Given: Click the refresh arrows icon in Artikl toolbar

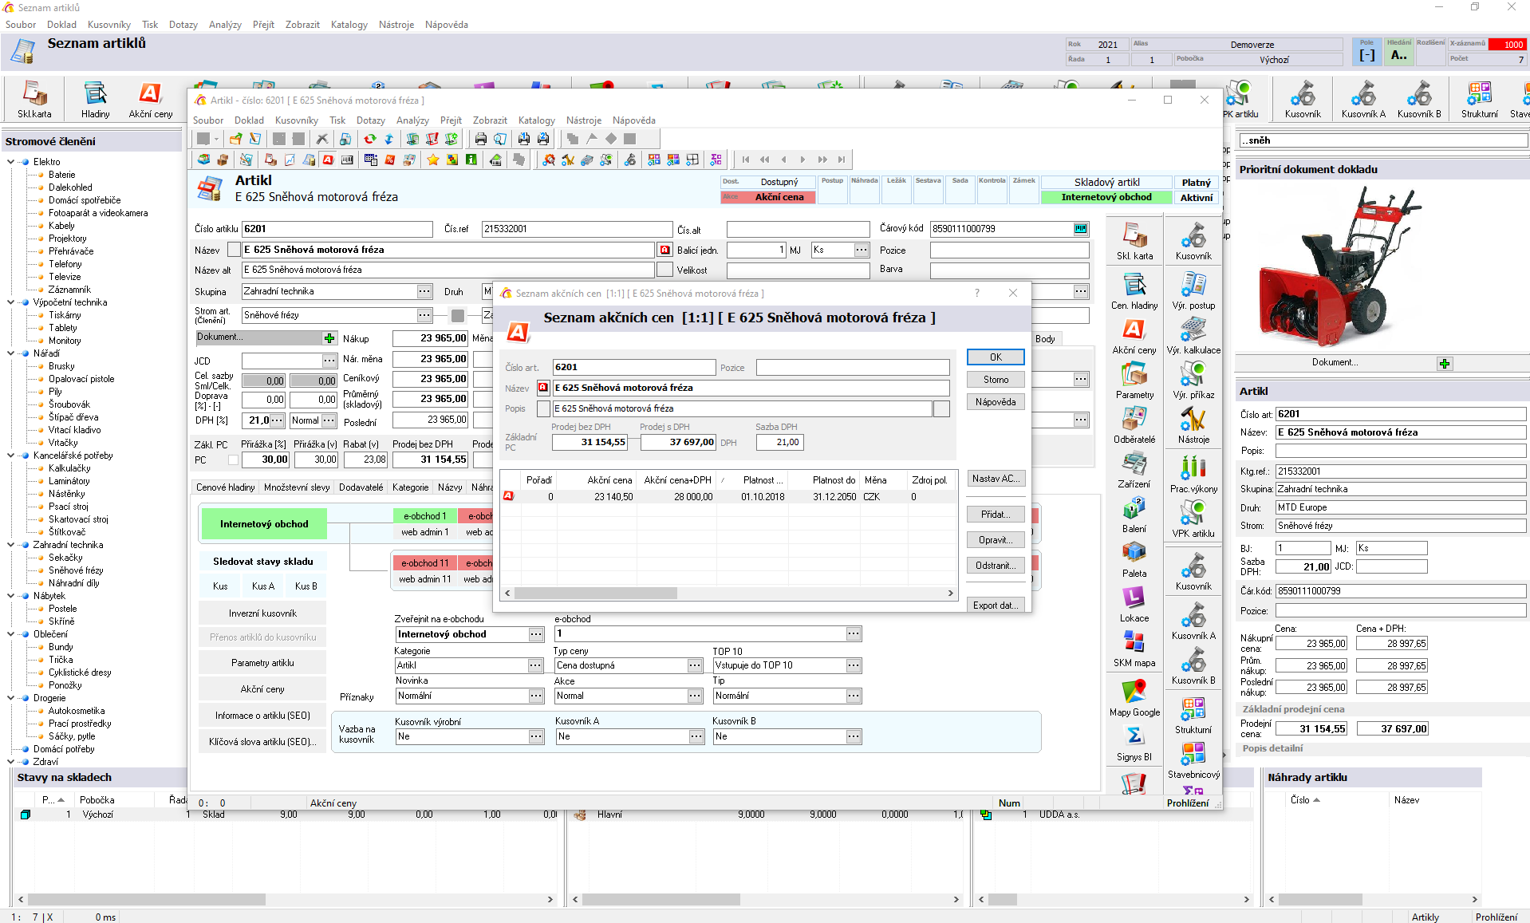Looking at the screenshot, I should pyautogui.click(x=369, y=139).
